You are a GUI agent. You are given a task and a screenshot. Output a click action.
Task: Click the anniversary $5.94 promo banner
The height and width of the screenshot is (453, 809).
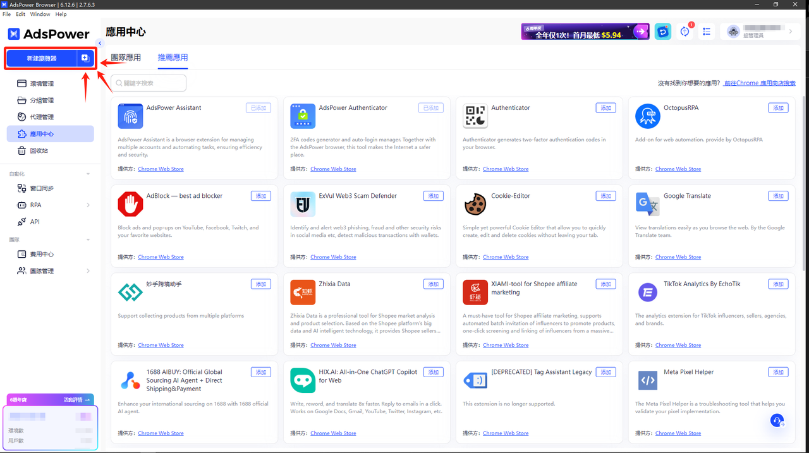585,32
